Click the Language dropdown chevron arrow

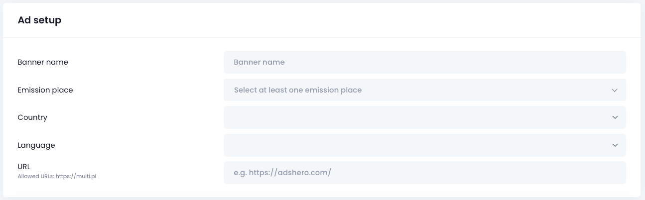click(615, 145)
